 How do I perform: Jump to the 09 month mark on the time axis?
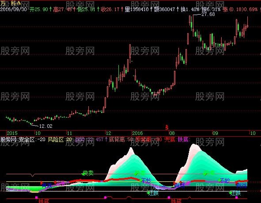point(215,133)
